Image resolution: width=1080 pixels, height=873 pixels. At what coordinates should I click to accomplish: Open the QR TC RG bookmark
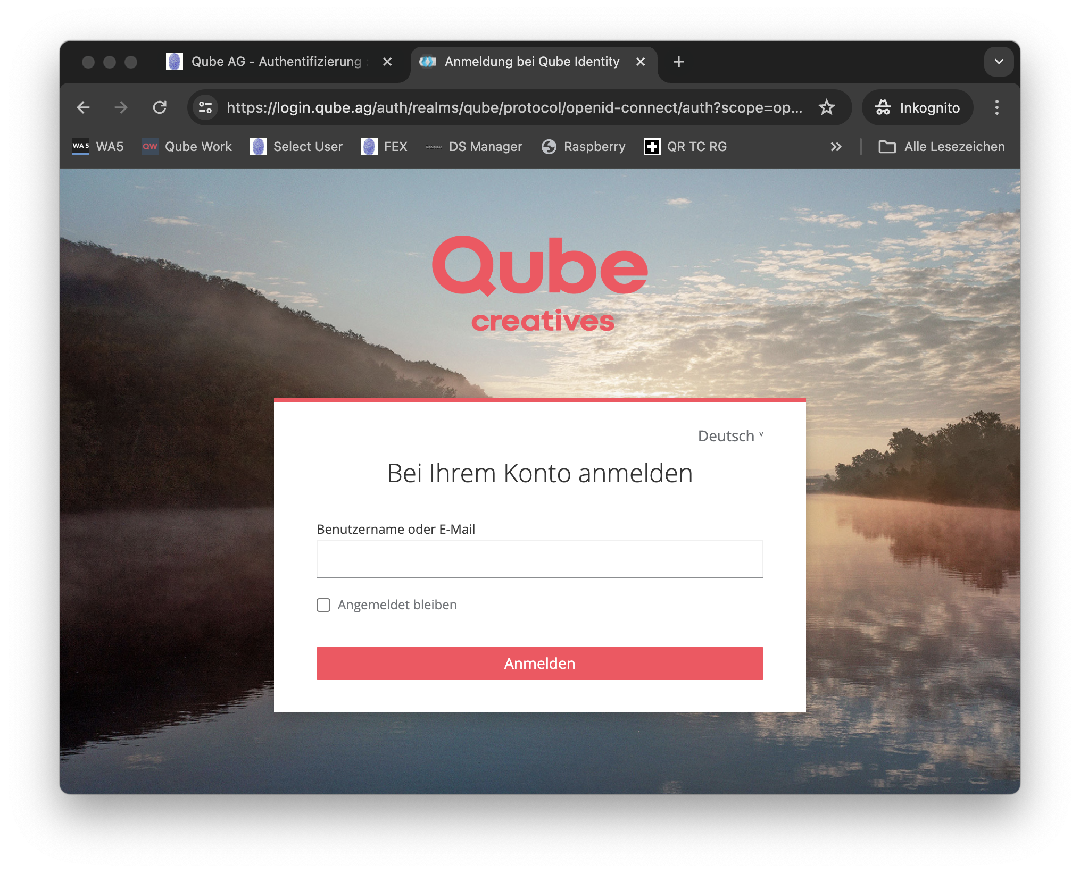685,147
